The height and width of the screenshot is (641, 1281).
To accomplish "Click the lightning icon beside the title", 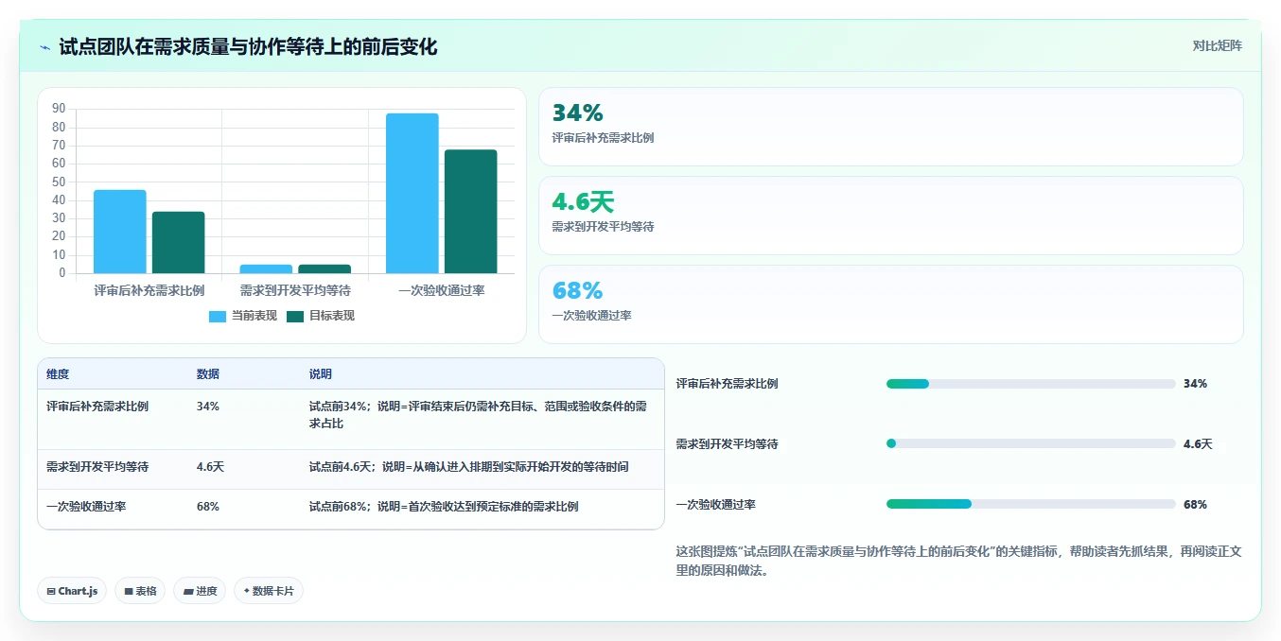I will click(45, 46).
